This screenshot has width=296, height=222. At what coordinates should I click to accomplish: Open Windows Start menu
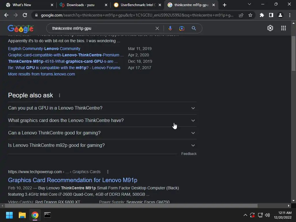point(9,215)
